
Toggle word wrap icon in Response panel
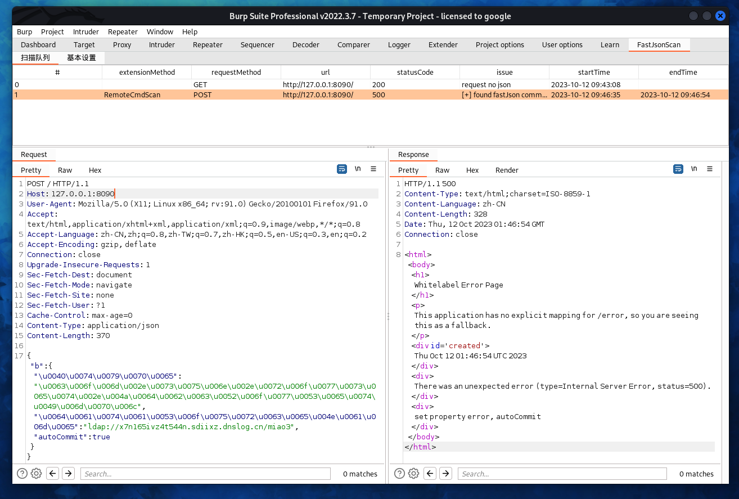[x=678, y=169]
